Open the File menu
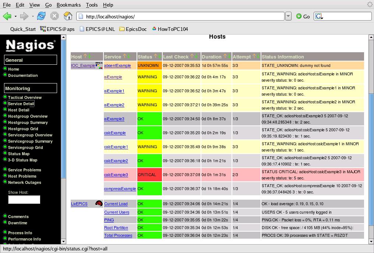This screenshot has height=253, width=374. coord(7,5)
